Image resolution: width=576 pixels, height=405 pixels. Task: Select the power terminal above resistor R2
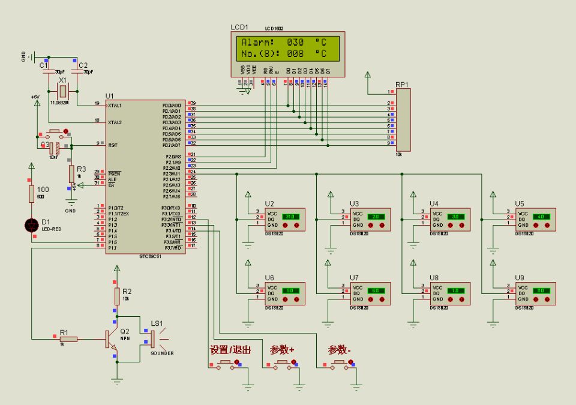coord(117,268)
